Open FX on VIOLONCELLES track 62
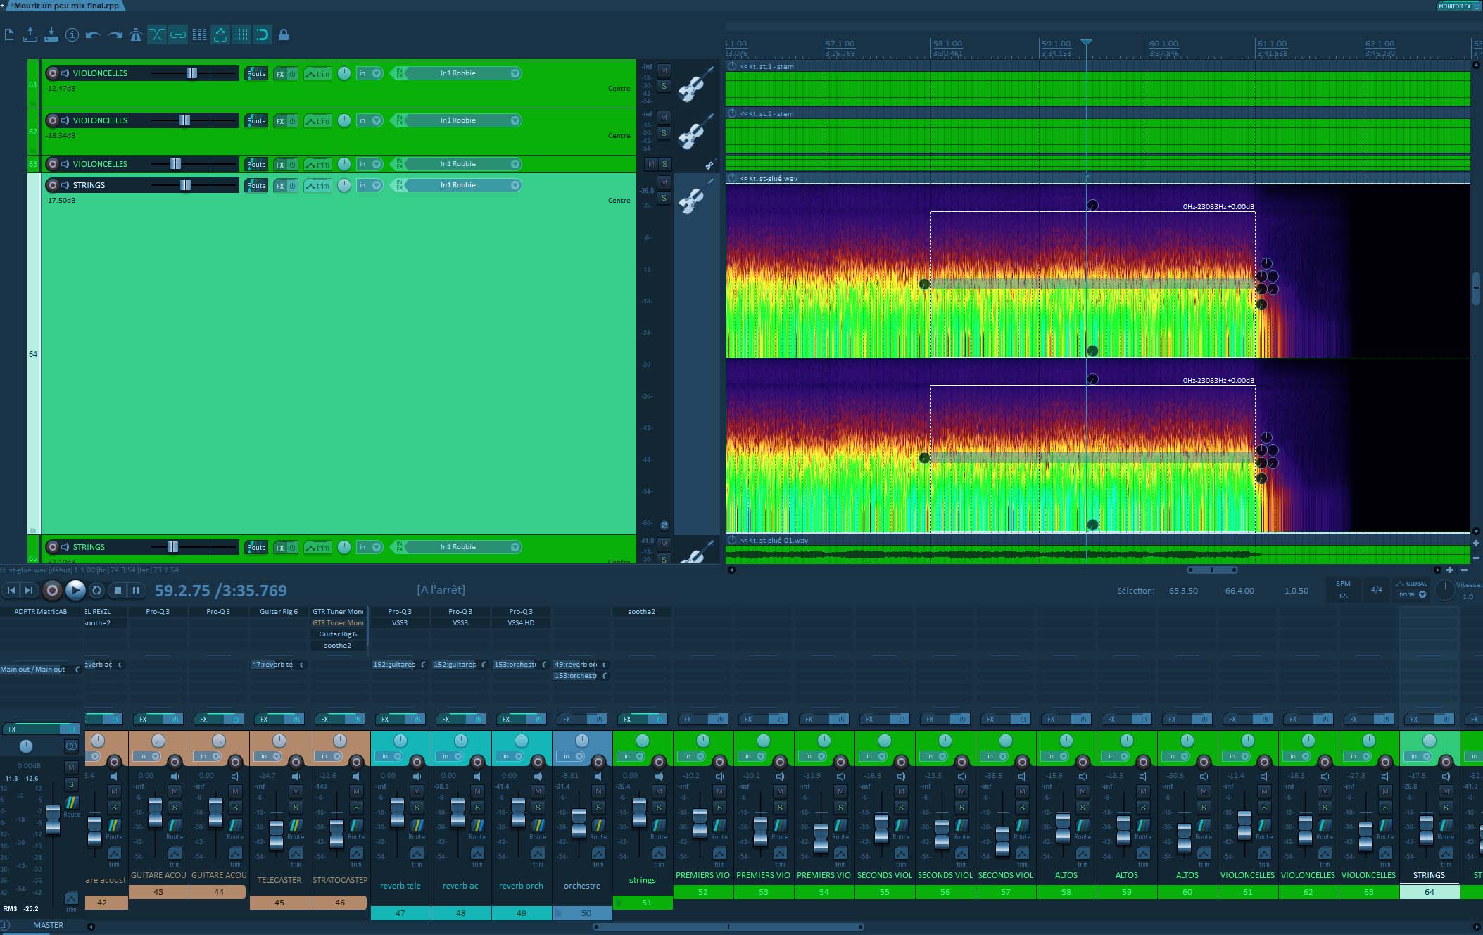 click(x=280, y=121)
